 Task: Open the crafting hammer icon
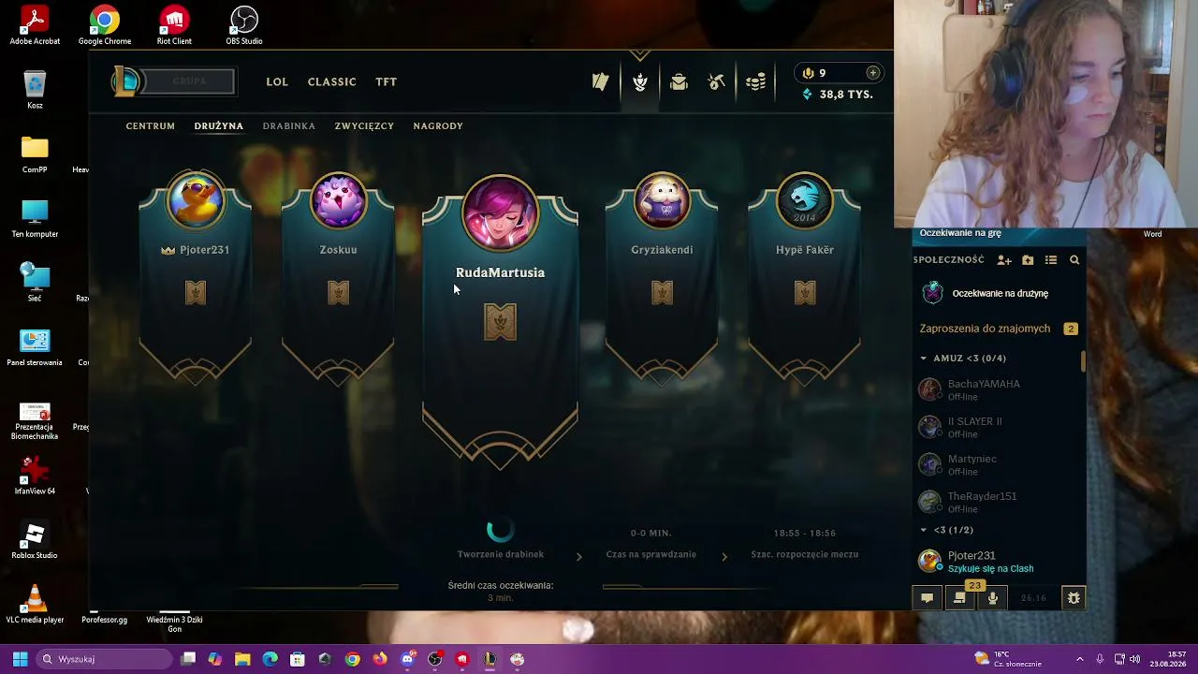coord(717,82)
